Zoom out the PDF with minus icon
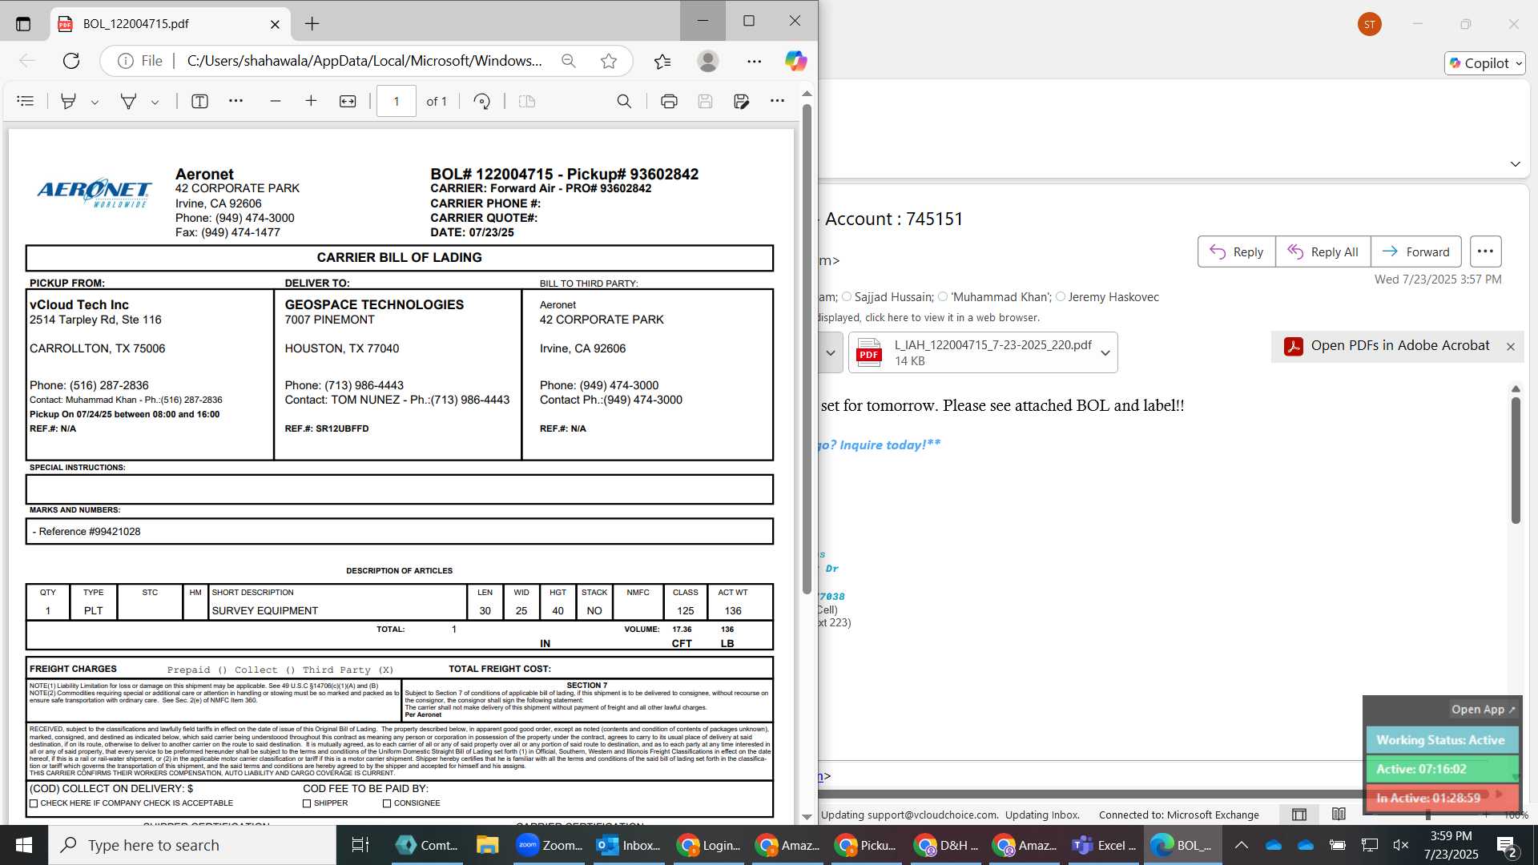 click(276, 101)
